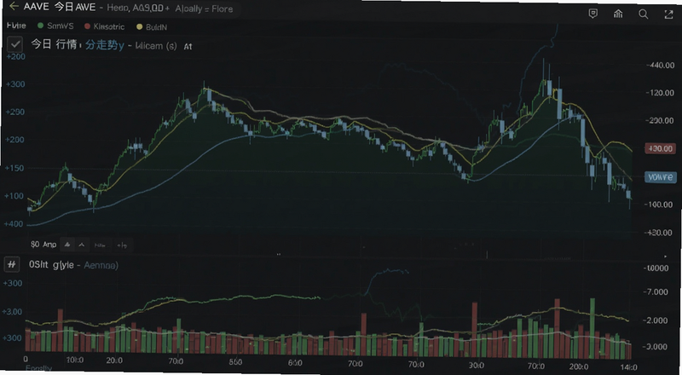
Task: Click the red +30.00 price tag
Action: (x=660, y=149)
